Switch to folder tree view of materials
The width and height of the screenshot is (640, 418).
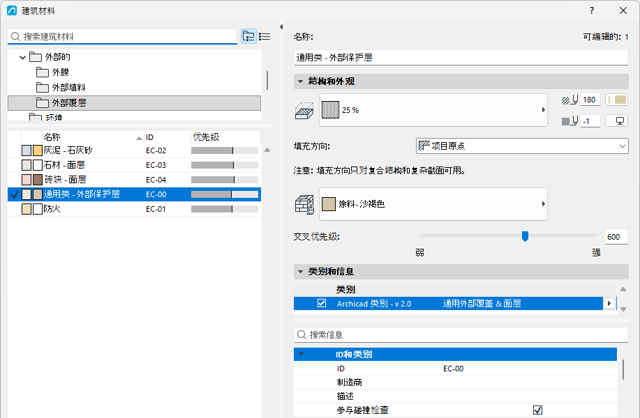click(248, 37)
